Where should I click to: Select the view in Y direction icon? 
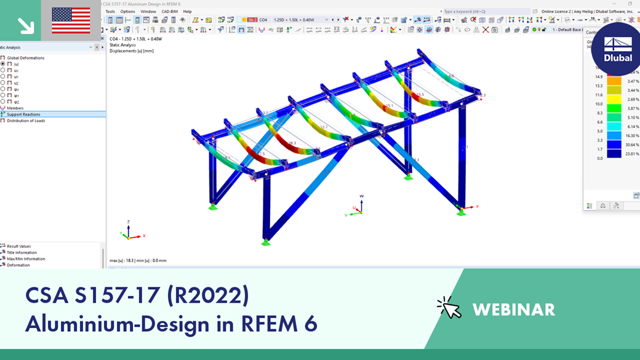(521, 20)
